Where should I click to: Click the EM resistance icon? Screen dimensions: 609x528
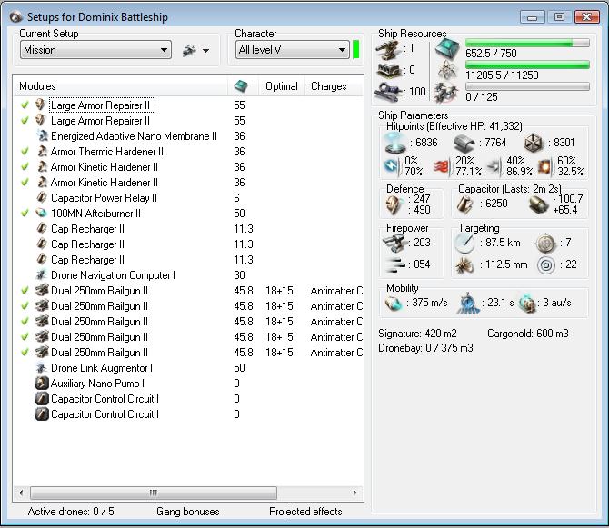(x=392, y=166)
